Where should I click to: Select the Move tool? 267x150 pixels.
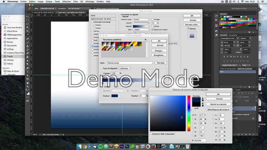coord(28,17)
